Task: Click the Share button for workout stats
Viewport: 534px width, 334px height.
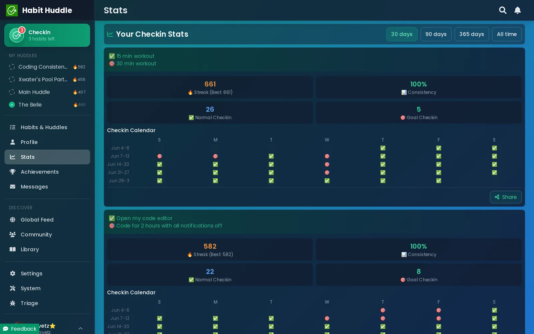Action: 506,197
